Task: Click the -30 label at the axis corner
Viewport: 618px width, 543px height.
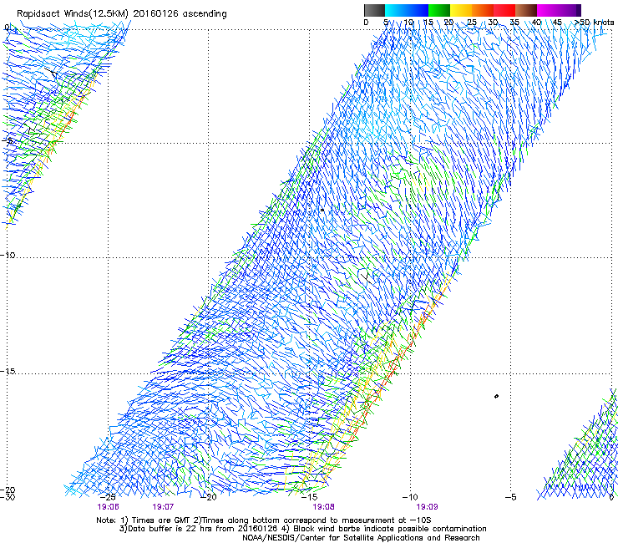Action: click(x=8, y=497)
